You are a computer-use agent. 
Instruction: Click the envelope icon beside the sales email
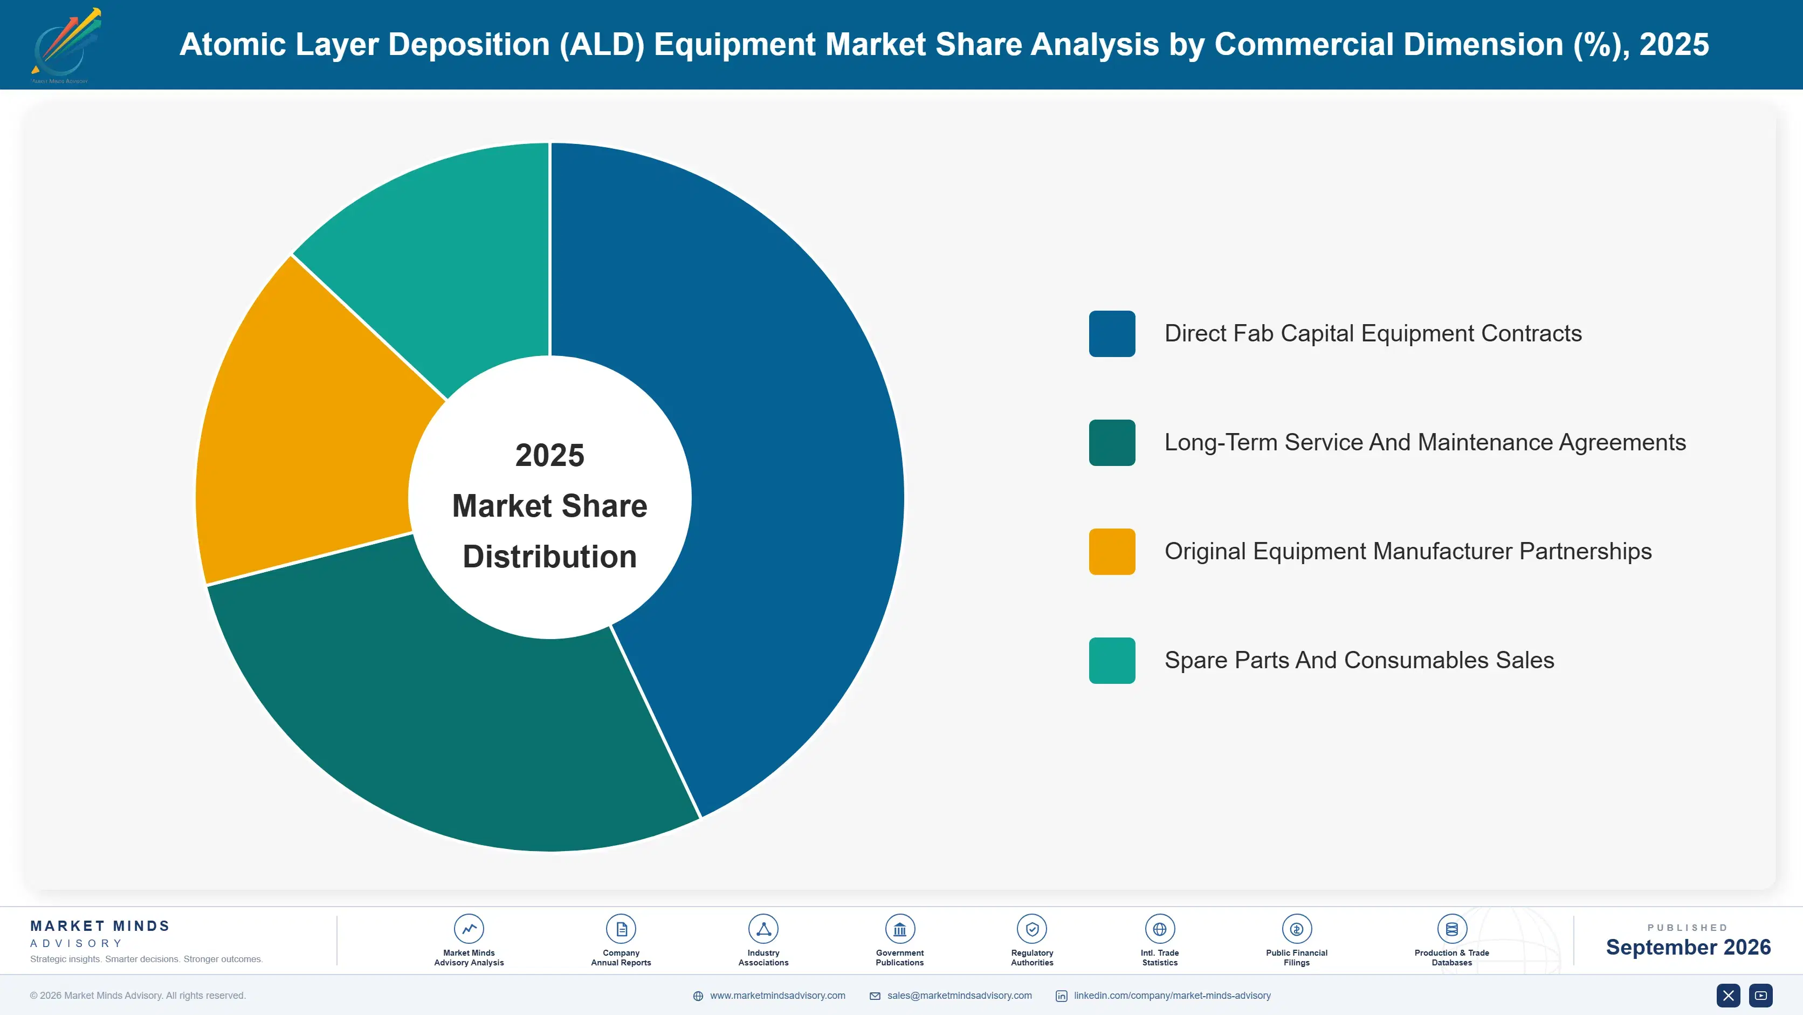pos(875,996)
